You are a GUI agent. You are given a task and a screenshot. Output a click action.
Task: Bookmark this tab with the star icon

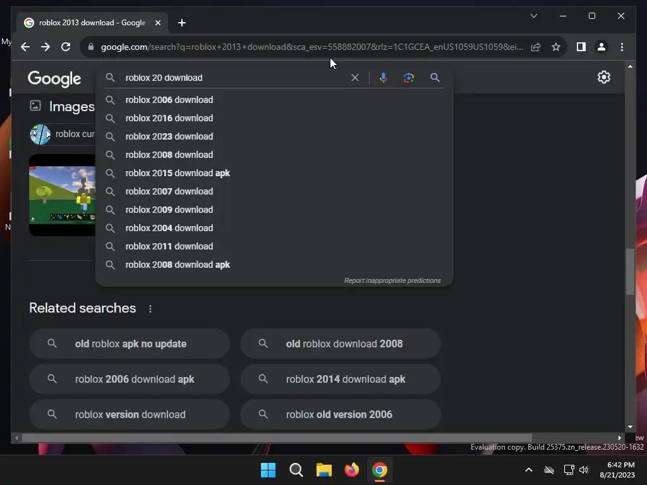[x=556, y=47]
